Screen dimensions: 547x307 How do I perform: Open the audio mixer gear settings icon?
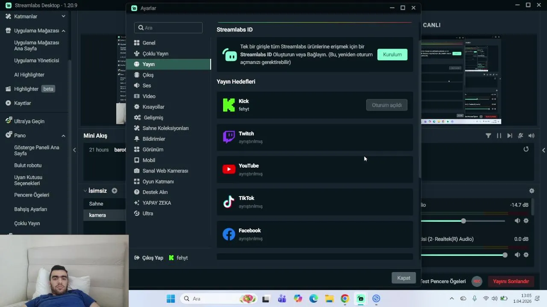pos(532,191)
